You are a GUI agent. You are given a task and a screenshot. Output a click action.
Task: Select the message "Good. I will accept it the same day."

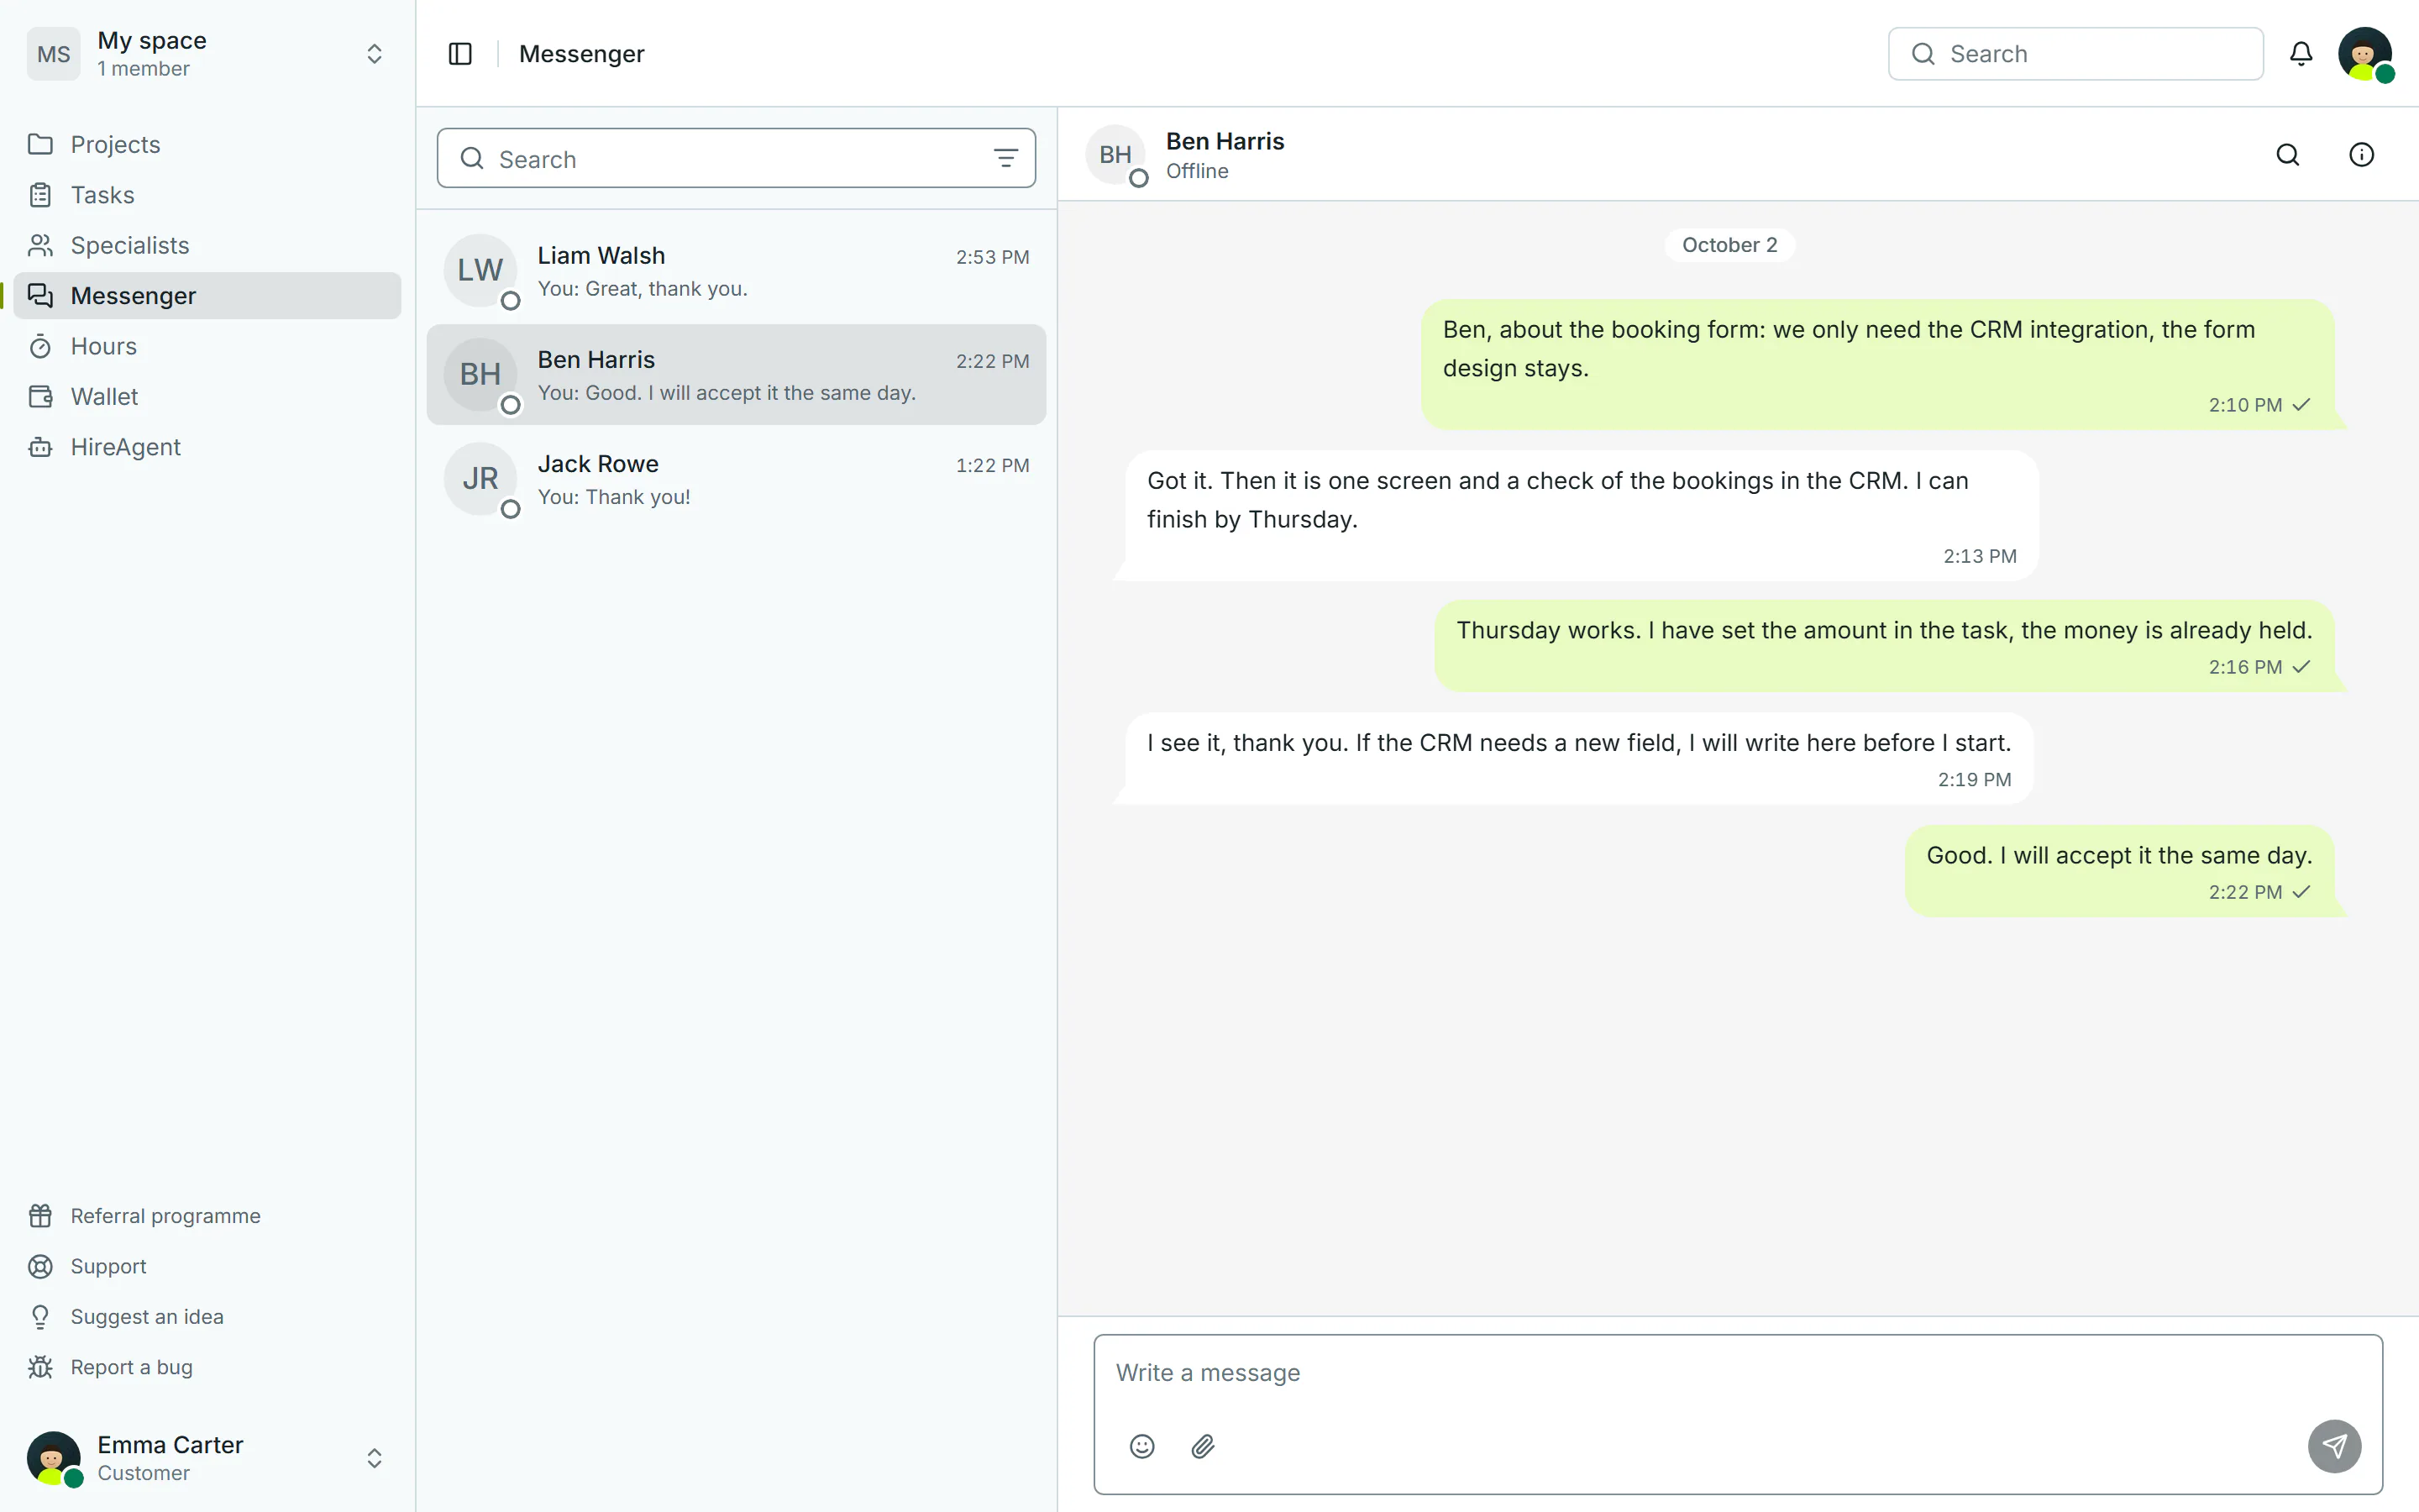2119,871
